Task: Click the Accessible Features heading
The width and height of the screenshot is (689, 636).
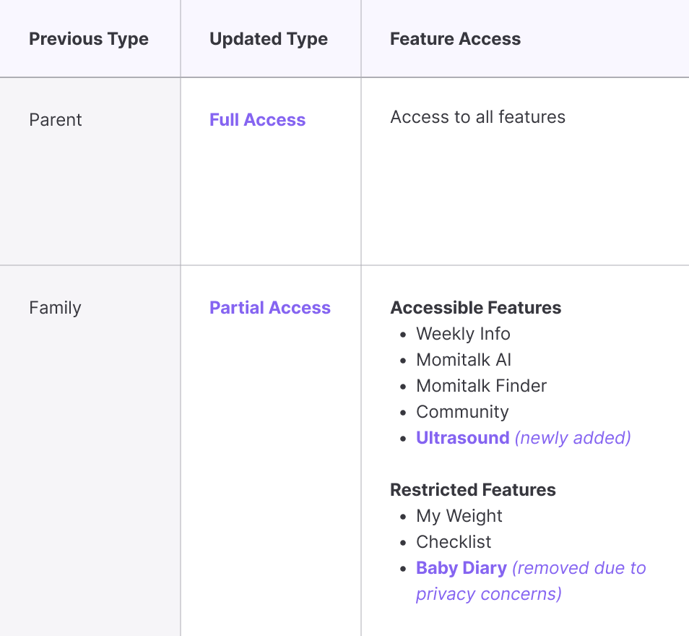Action: (x=475, y=308)
